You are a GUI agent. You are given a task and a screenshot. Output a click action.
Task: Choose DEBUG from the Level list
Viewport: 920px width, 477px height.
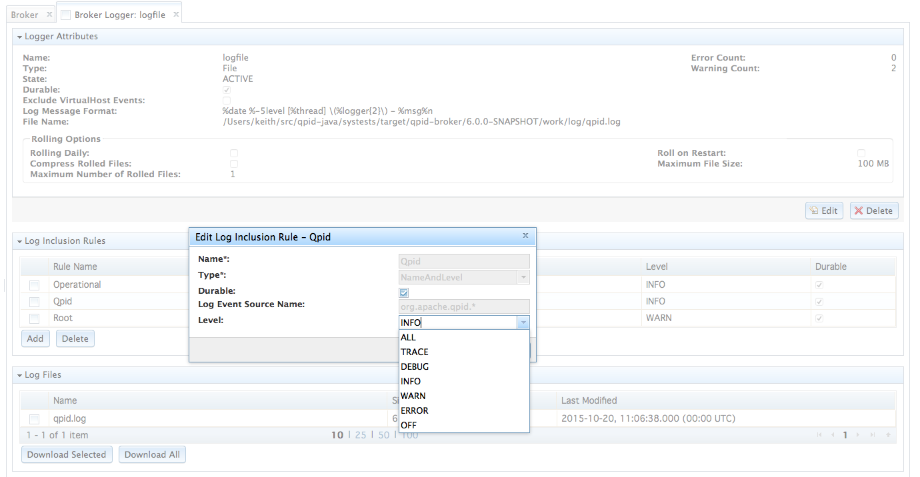415,366
